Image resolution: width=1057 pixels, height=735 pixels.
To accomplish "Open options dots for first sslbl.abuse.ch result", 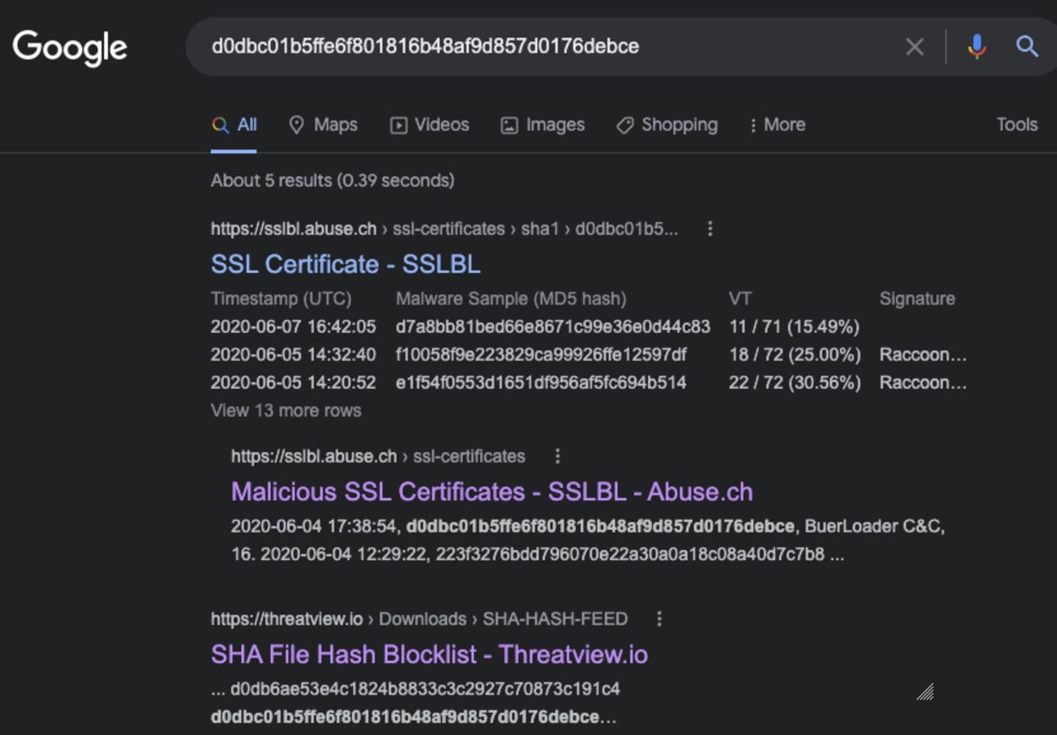I will (710, 229).
